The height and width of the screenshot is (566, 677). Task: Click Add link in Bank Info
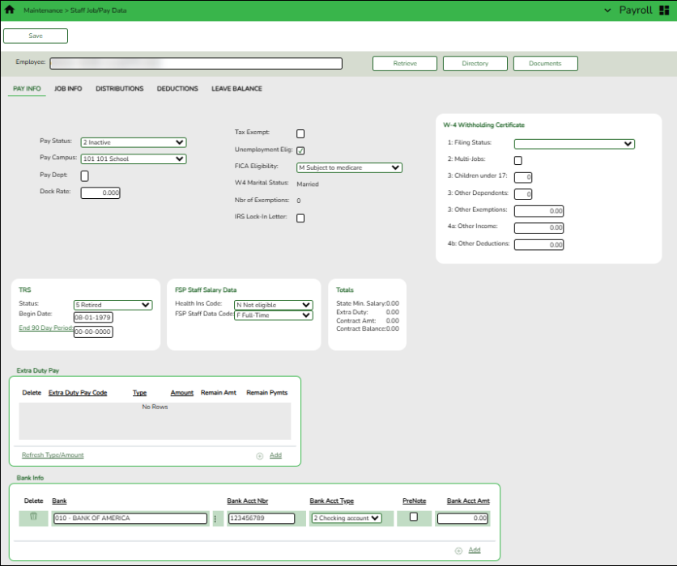point(475,550)
